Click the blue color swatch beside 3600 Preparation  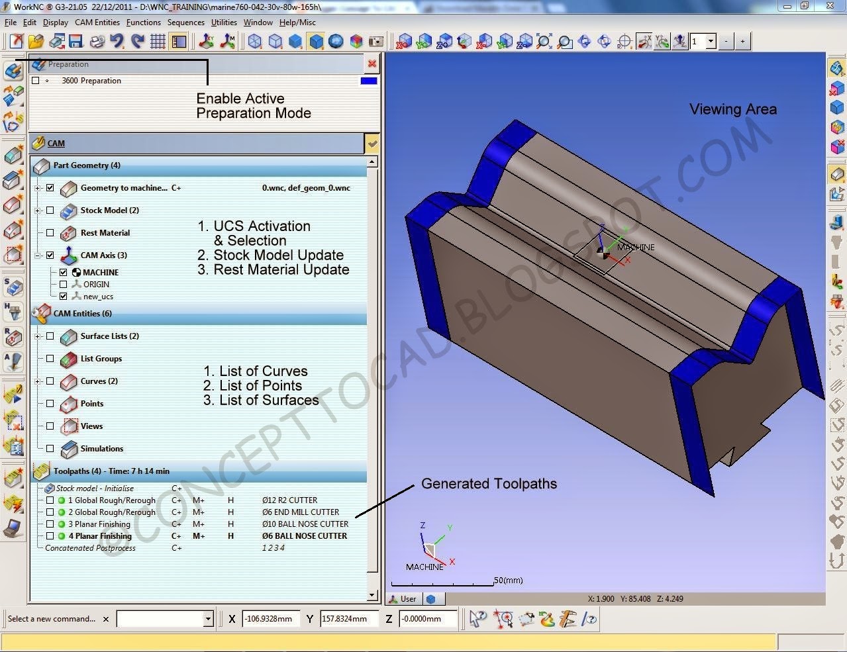click(x=368, y=79)
